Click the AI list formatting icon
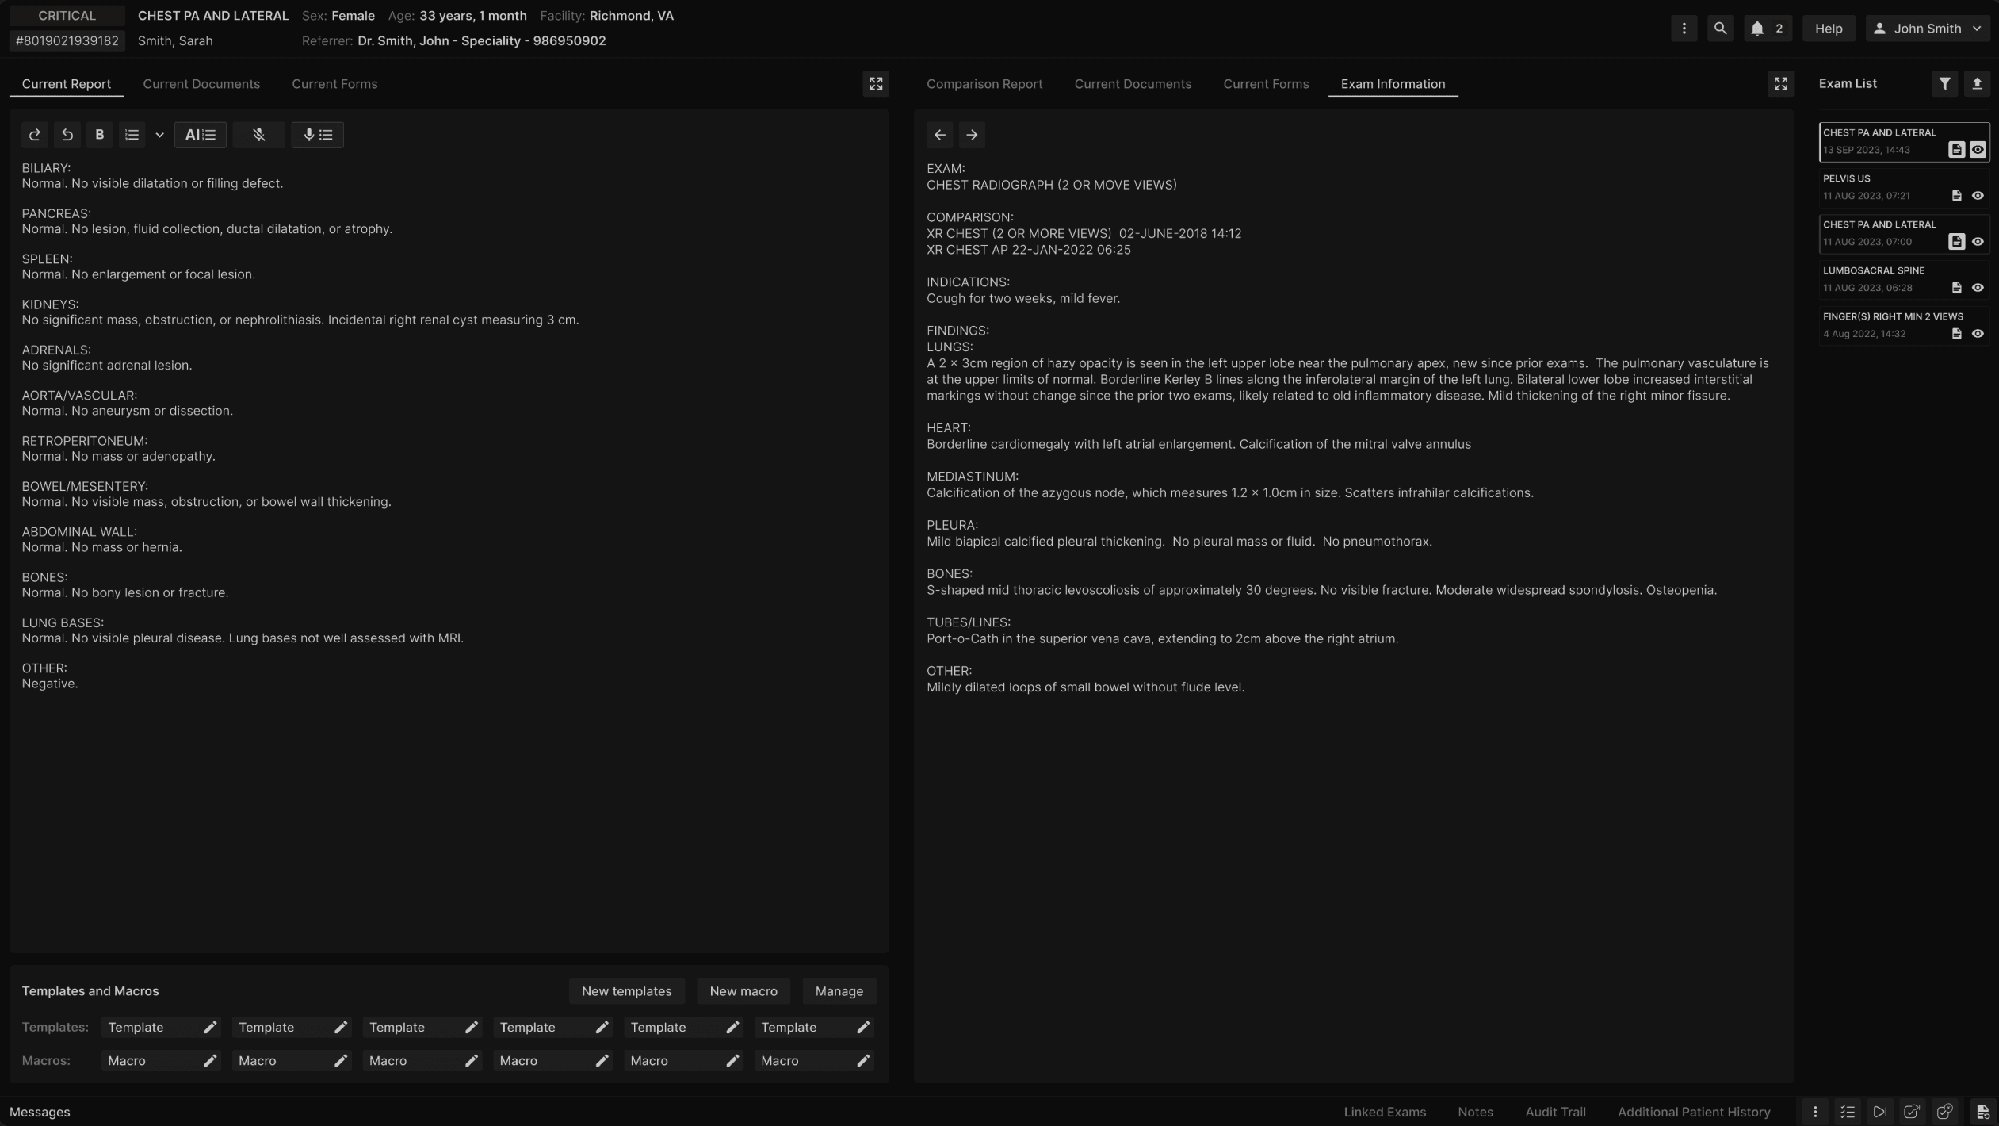 click(x=200, y=135)
